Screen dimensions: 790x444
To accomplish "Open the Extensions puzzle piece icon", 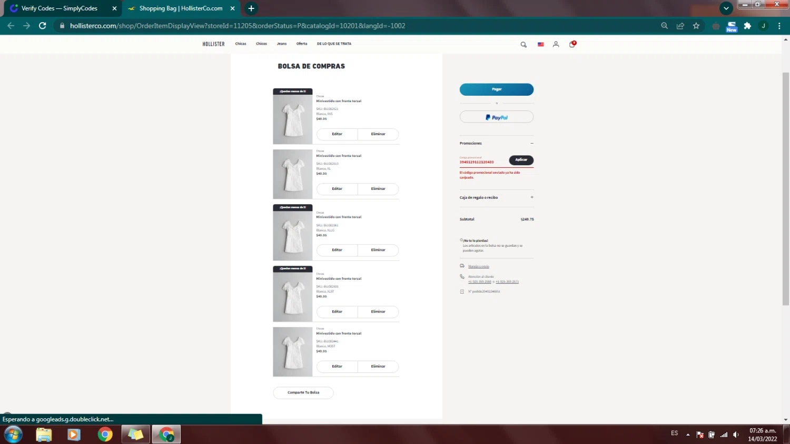I will 747,26.
